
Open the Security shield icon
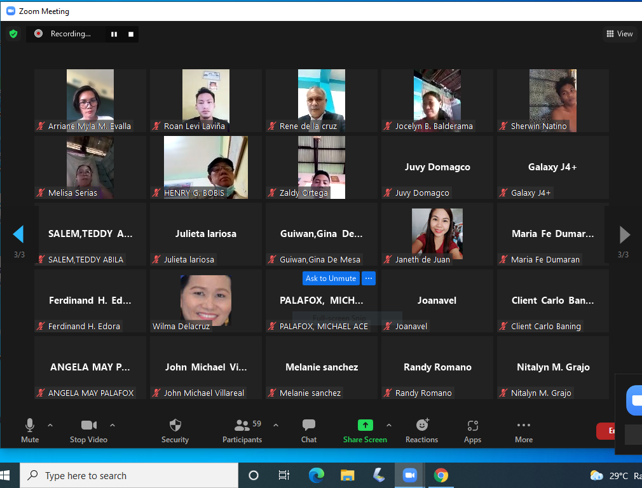click(x=175, y=426)
